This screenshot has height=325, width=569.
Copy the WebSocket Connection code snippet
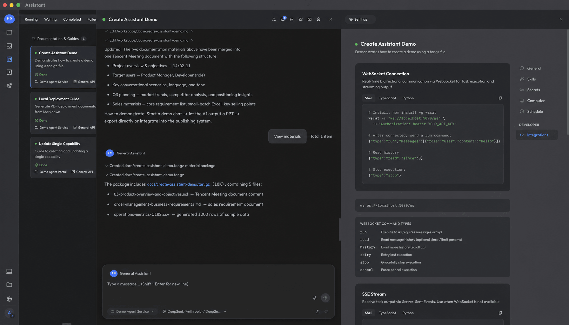[x=500, y=98]
